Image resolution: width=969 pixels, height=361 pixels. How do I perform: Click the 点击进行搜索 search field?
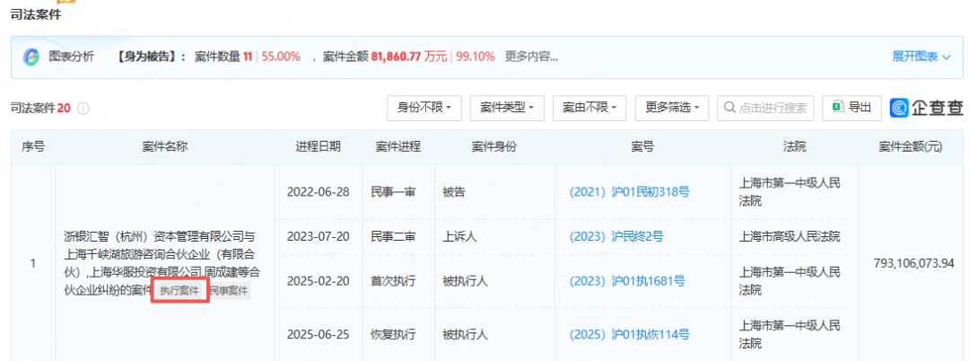point(765,108)
